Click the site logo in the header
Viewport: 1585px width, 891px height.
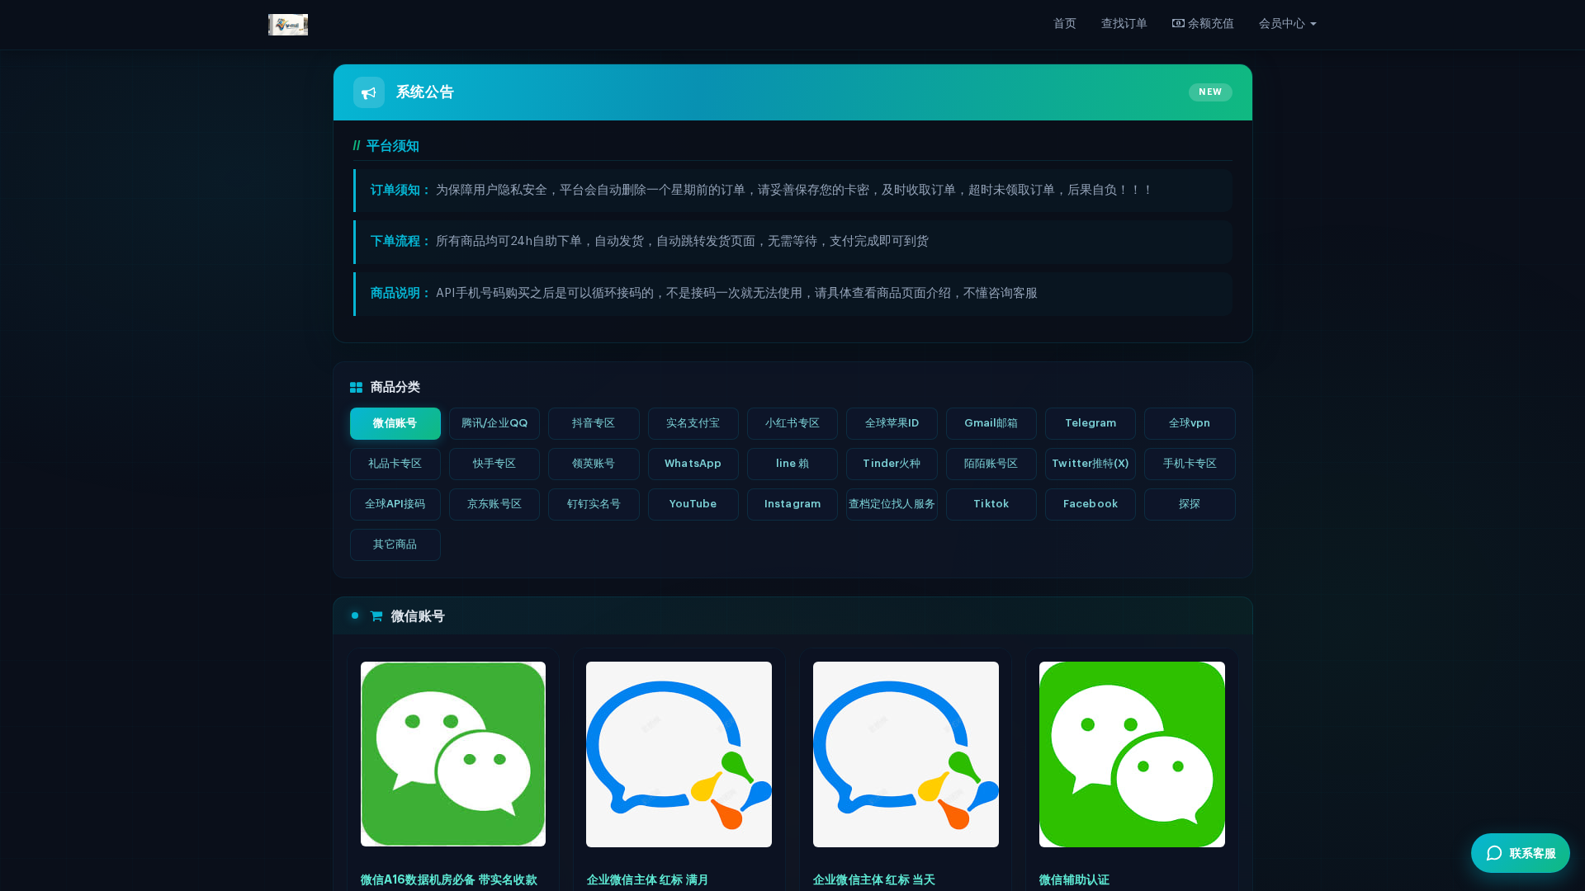tap(288, 25)
